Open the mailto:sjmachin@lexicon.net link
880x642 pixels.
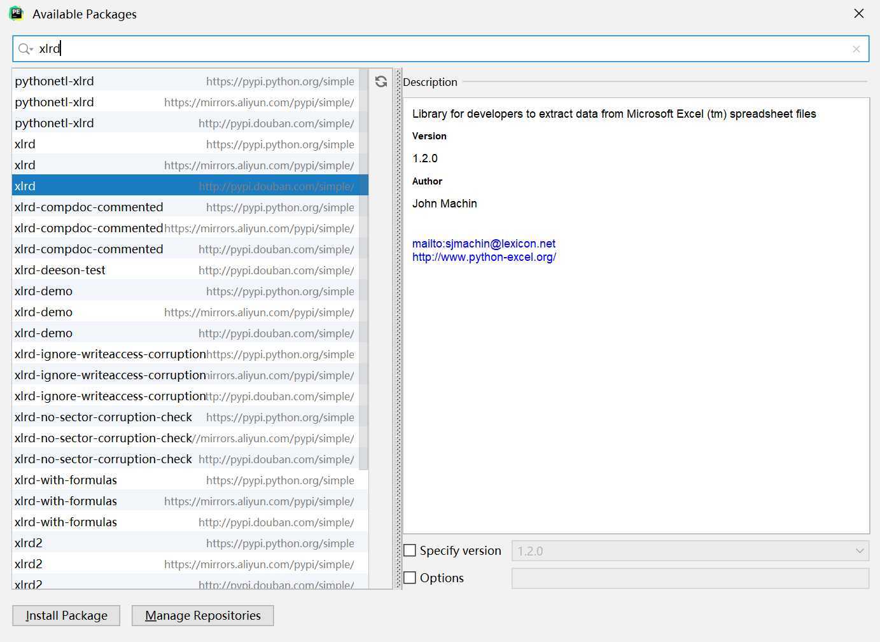[484, 244]
